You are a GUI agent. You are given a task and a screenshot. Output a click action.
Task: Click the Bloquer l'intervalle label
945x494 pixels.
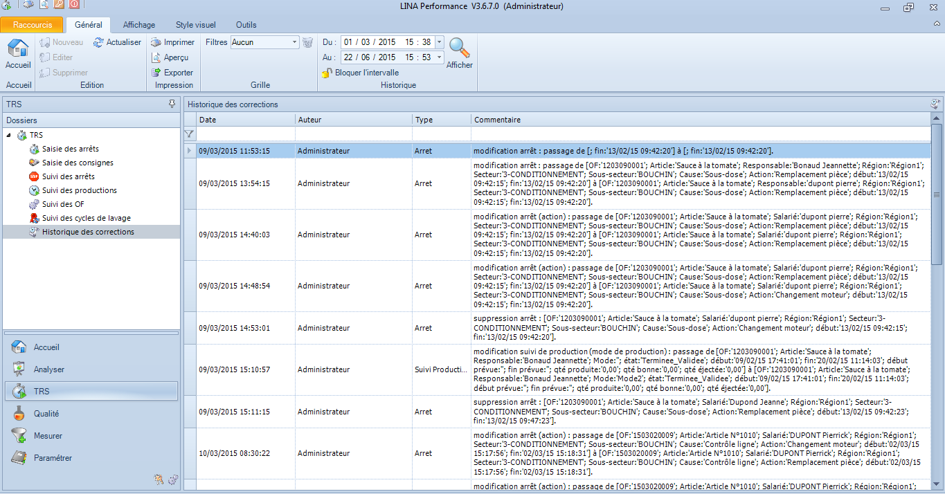[x=367, y=73]
